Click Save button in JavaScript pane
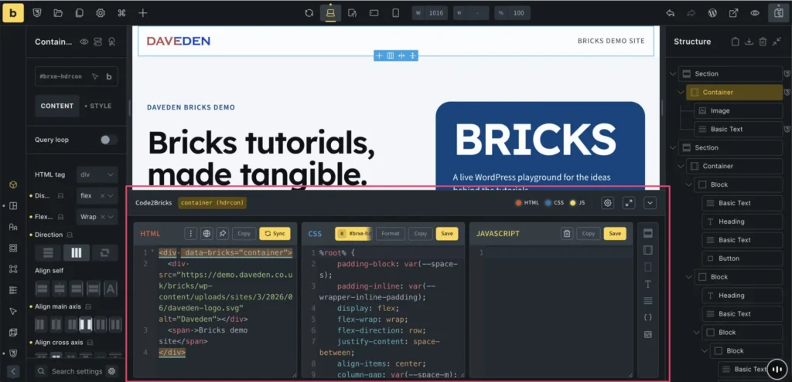Image resolution: width=792 pixels, height=382 pixels. click(x=615, y=233)
